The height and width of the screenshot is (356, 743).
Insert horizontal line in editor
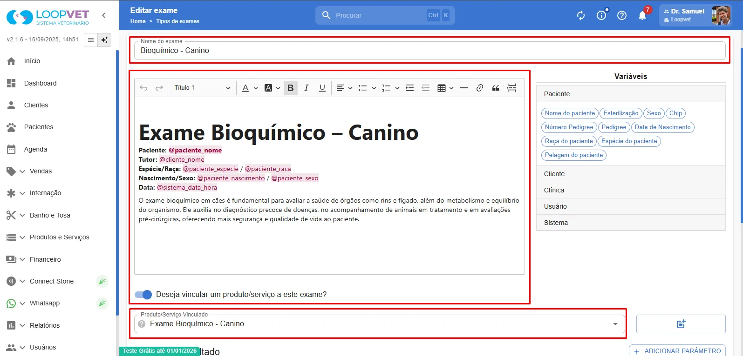point(464,88)
